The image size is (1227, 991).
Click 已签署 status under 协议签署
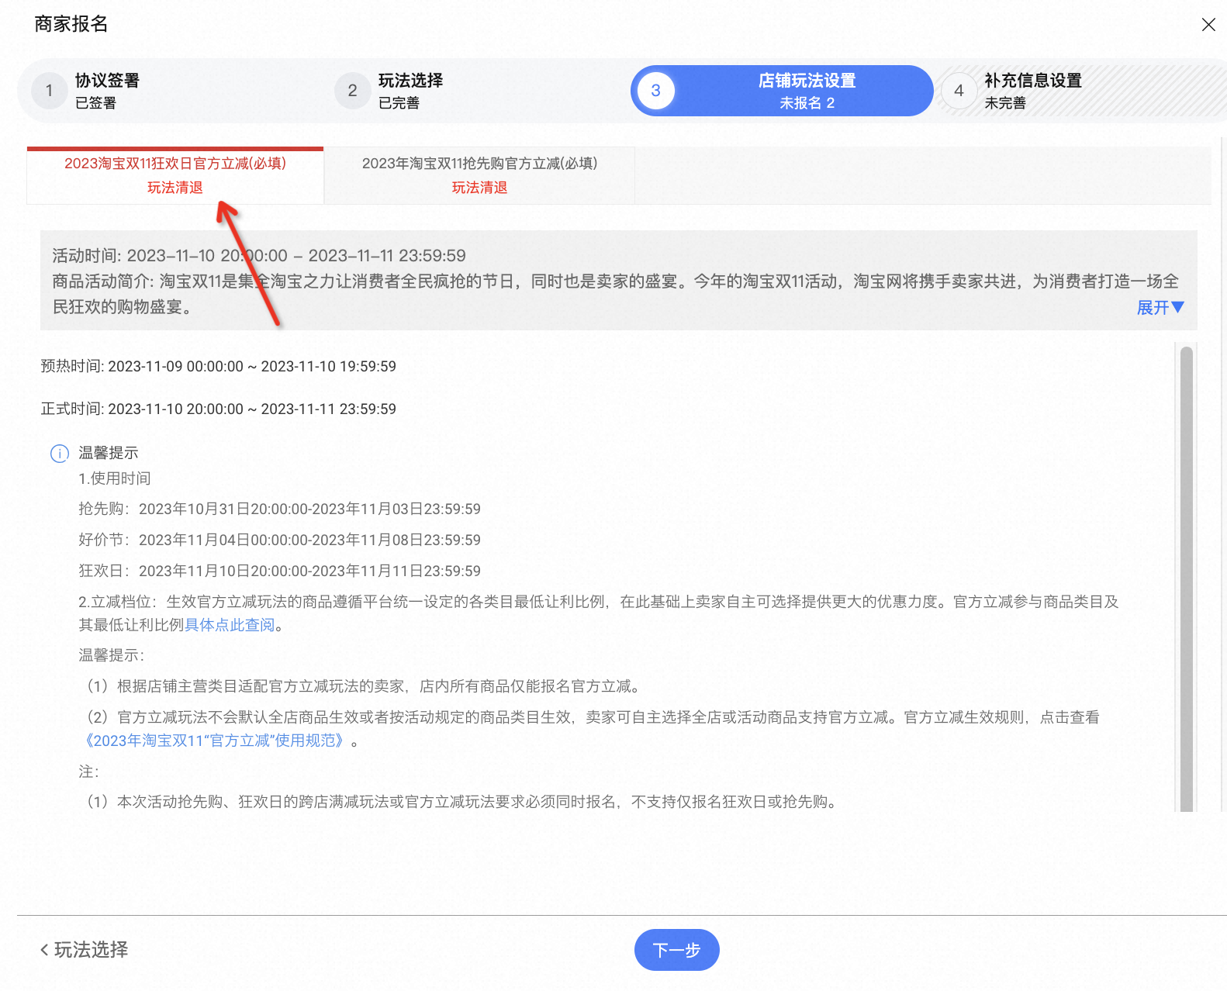coord(95,103)
